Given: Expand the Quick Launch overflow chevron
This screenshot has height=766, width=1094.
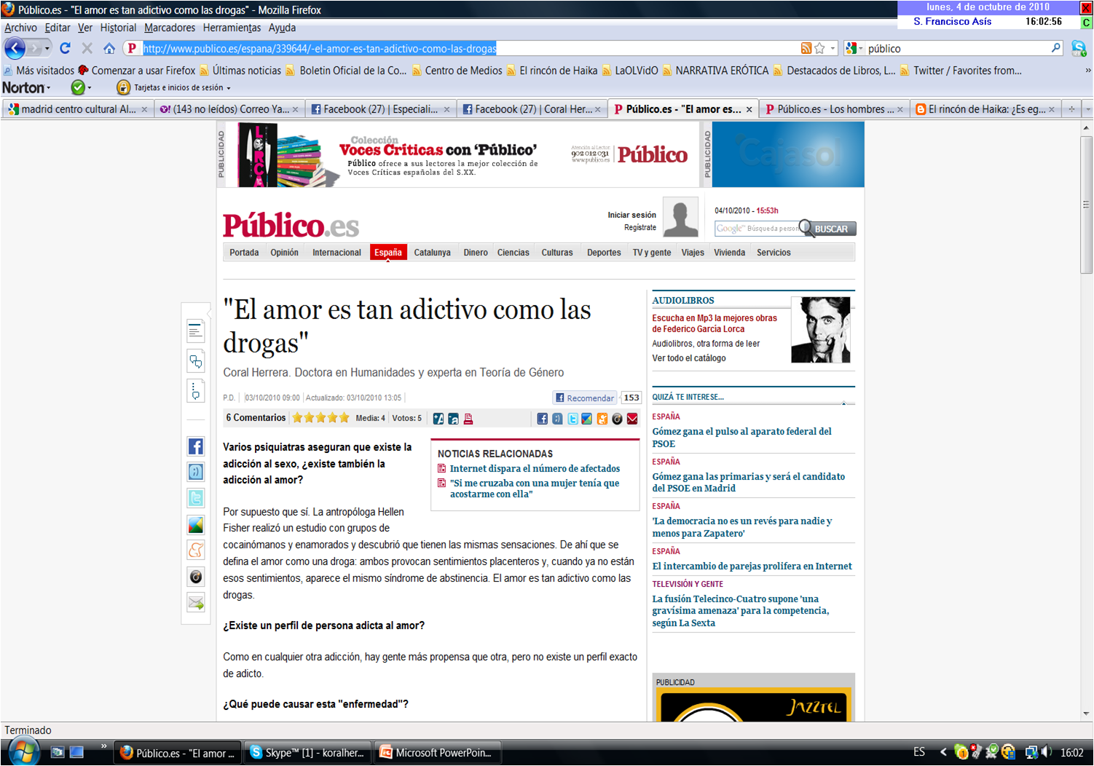Looking at the screenshot, I should (103, 746).
